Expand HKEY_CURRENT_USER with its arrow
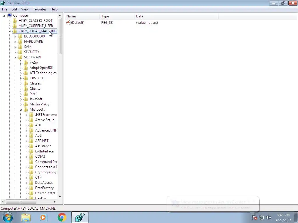The width and height of the screenshot is (298, 223). tap(10, 26)
